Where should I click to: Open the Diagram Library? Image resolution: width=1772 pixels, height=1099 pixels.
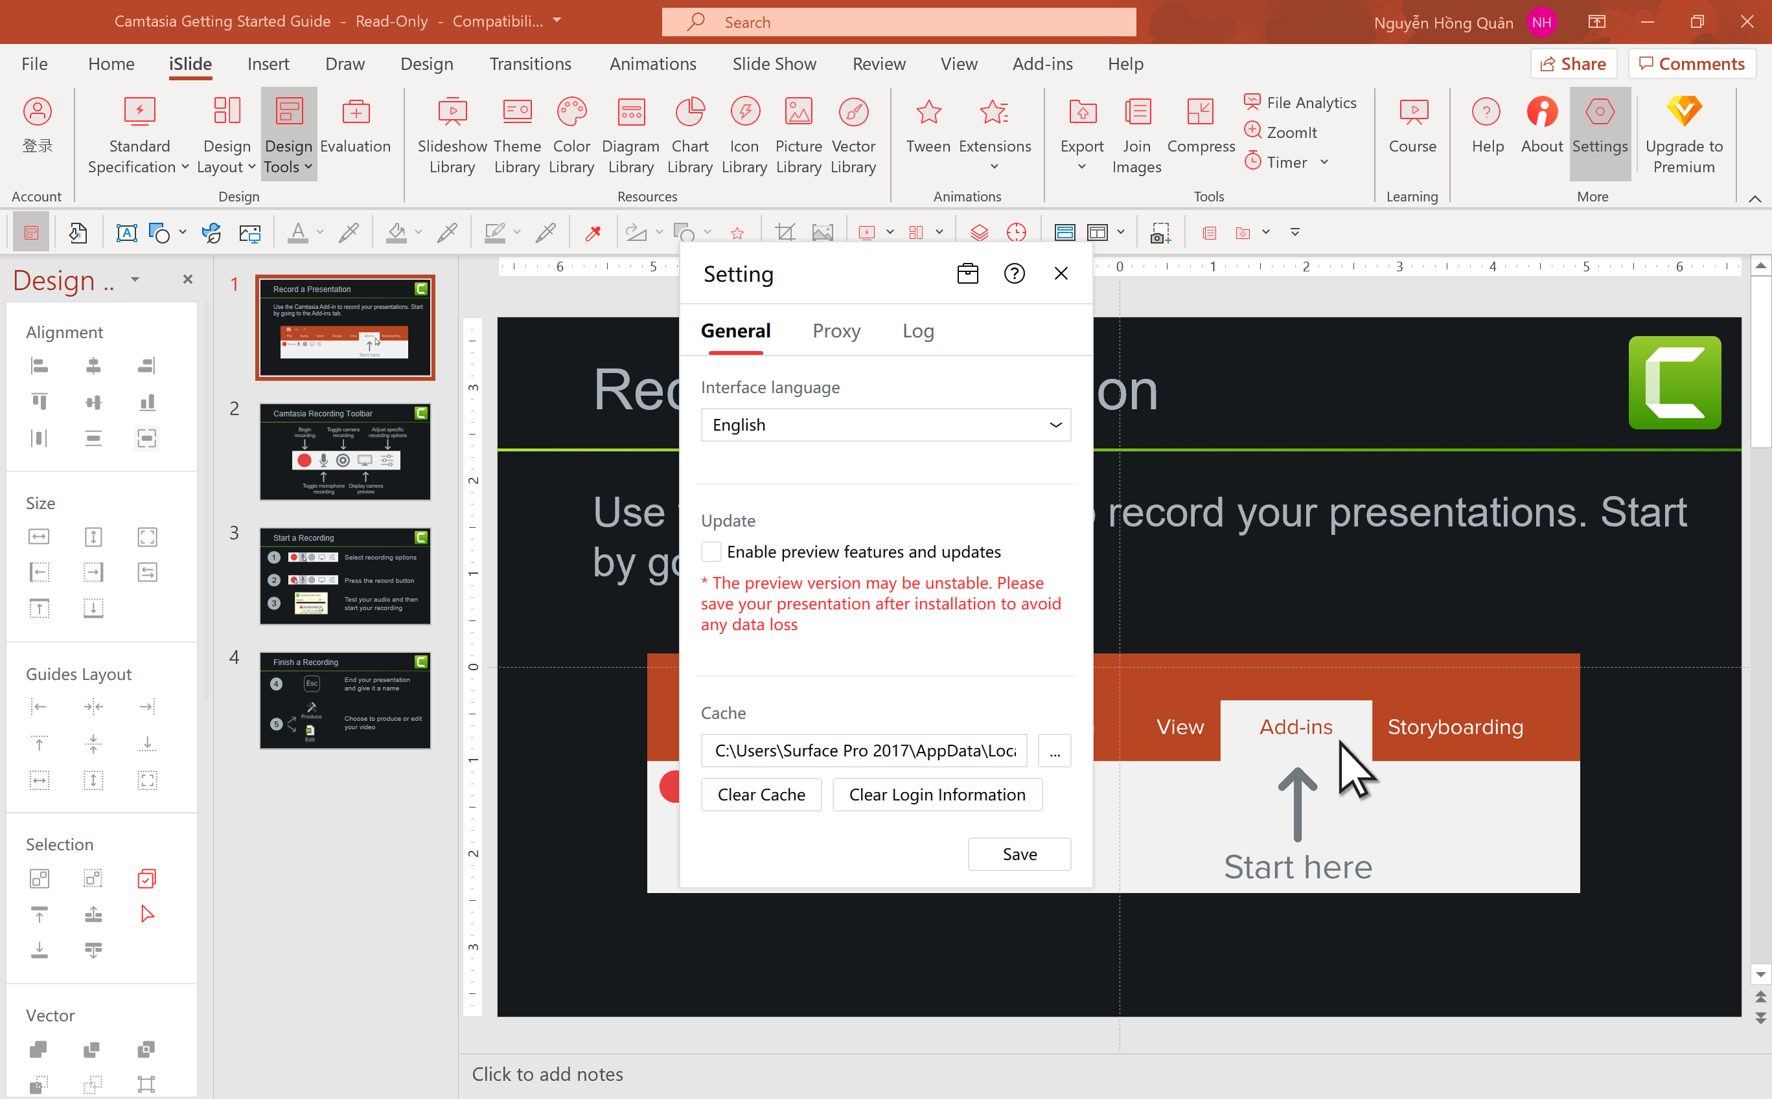(x=630, y=136)
